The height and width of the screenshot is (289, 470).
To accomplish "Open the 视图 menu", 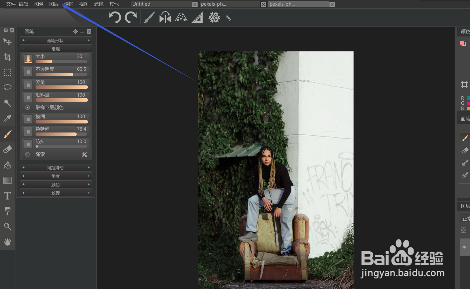I will (x=84, y=4).
